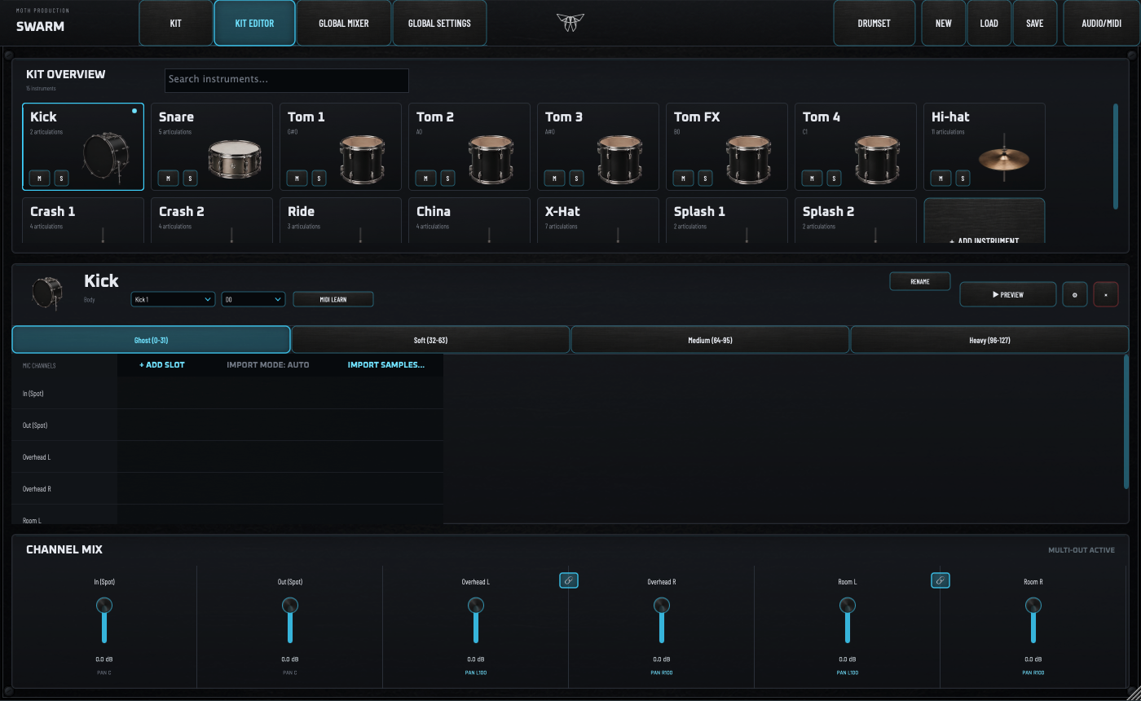
Task: Mute the Hi-hat instrument
Action: (941, 178)
